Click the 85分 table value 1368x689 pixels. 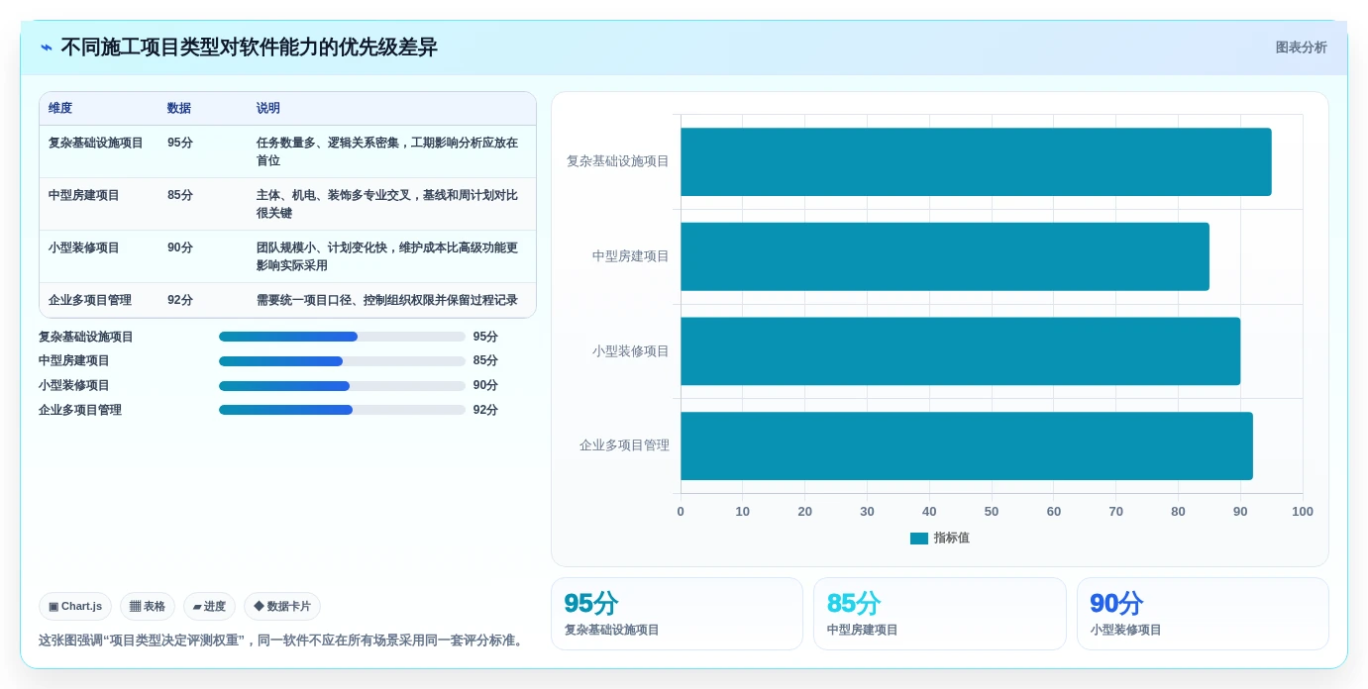[x=180, y=195]
